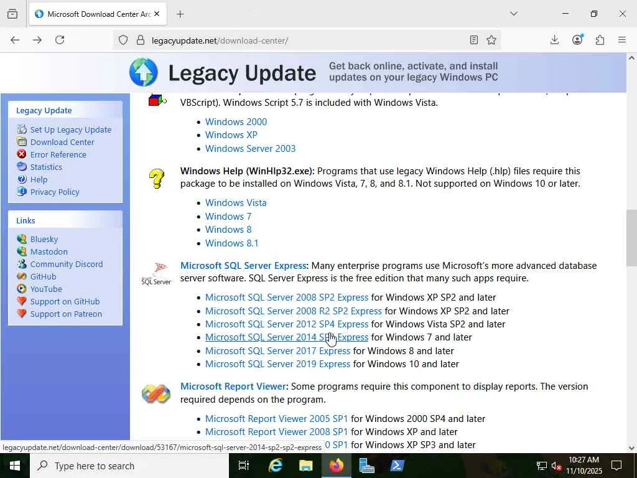Download Microsoft SQL Server 2008 R2 SP2 Express
Viewport: 637px width, 478px height.
coord(294,311)
